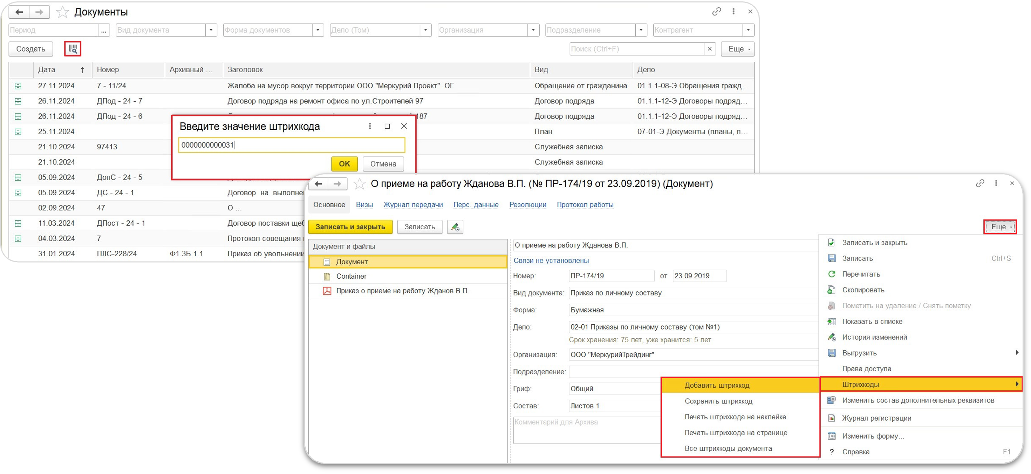1031x474 pixels.
Task: Select Журнал регистрации in the menu
Action: coord(921,418)
